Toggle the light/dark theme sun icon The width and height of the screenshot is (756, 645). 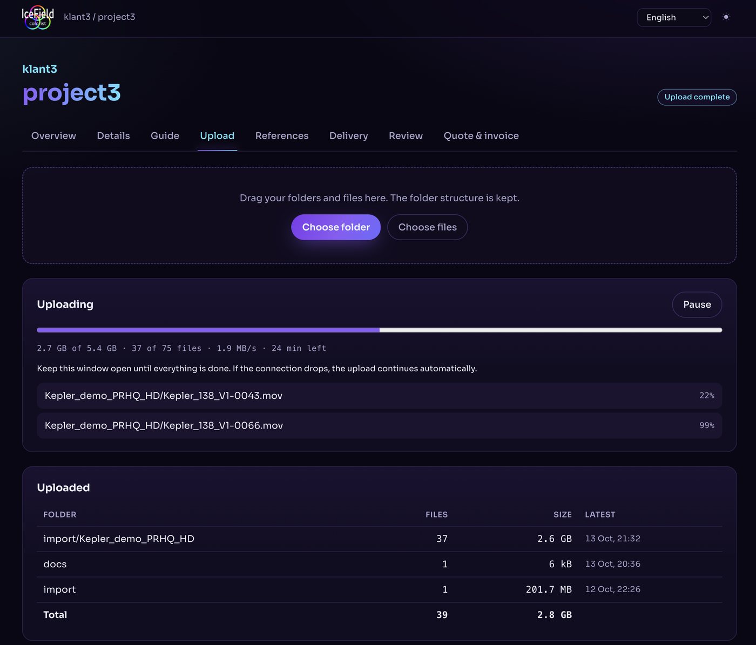(x=726, y=17)
